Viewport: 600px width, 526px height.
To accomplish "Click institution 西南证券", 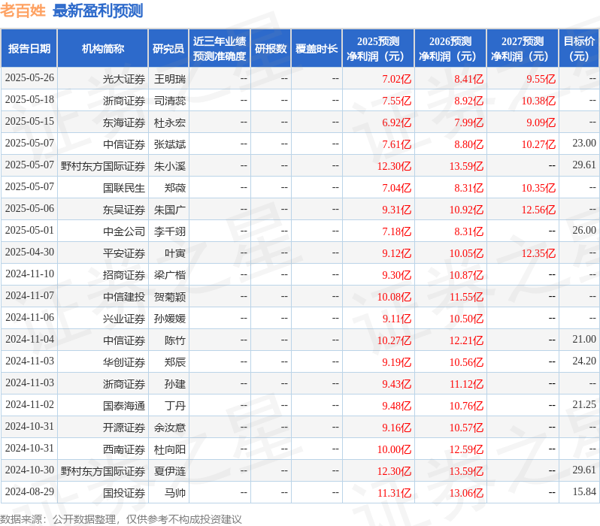I will click(x=124, y=450).
